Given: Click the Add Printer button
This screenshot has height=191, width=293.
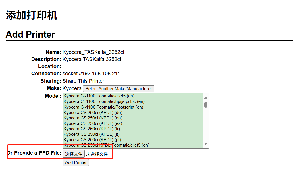Looking at the screenshot, I should coord(76,162).
